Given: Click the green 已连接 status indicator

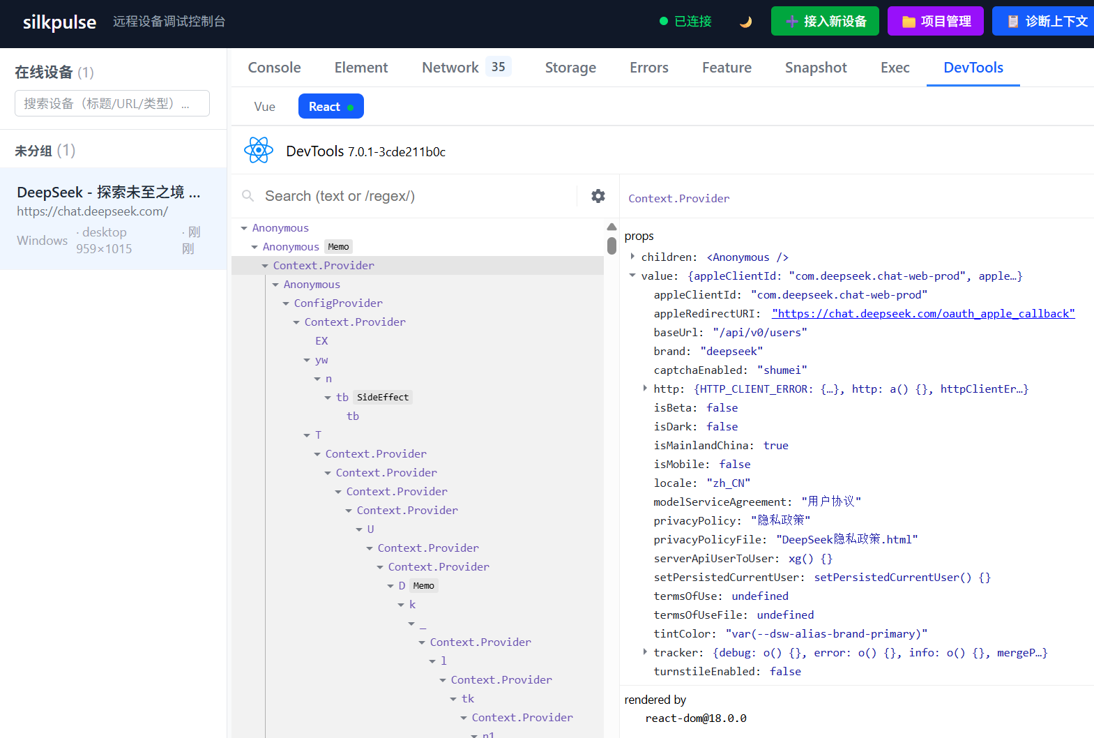Looking at the screenshot, I should click(685, 22).
